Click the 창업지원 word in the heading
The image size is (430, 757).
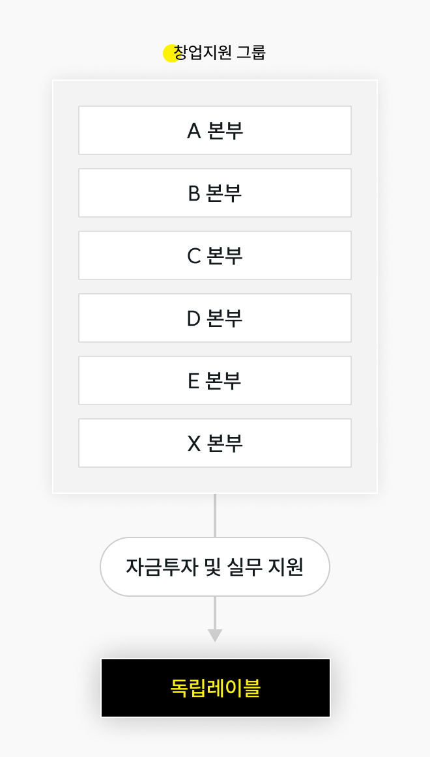[196, 52]
